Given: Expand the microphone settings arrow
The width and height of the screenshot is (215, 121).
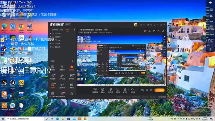Looking at the screenshot, I should [128, 90].
